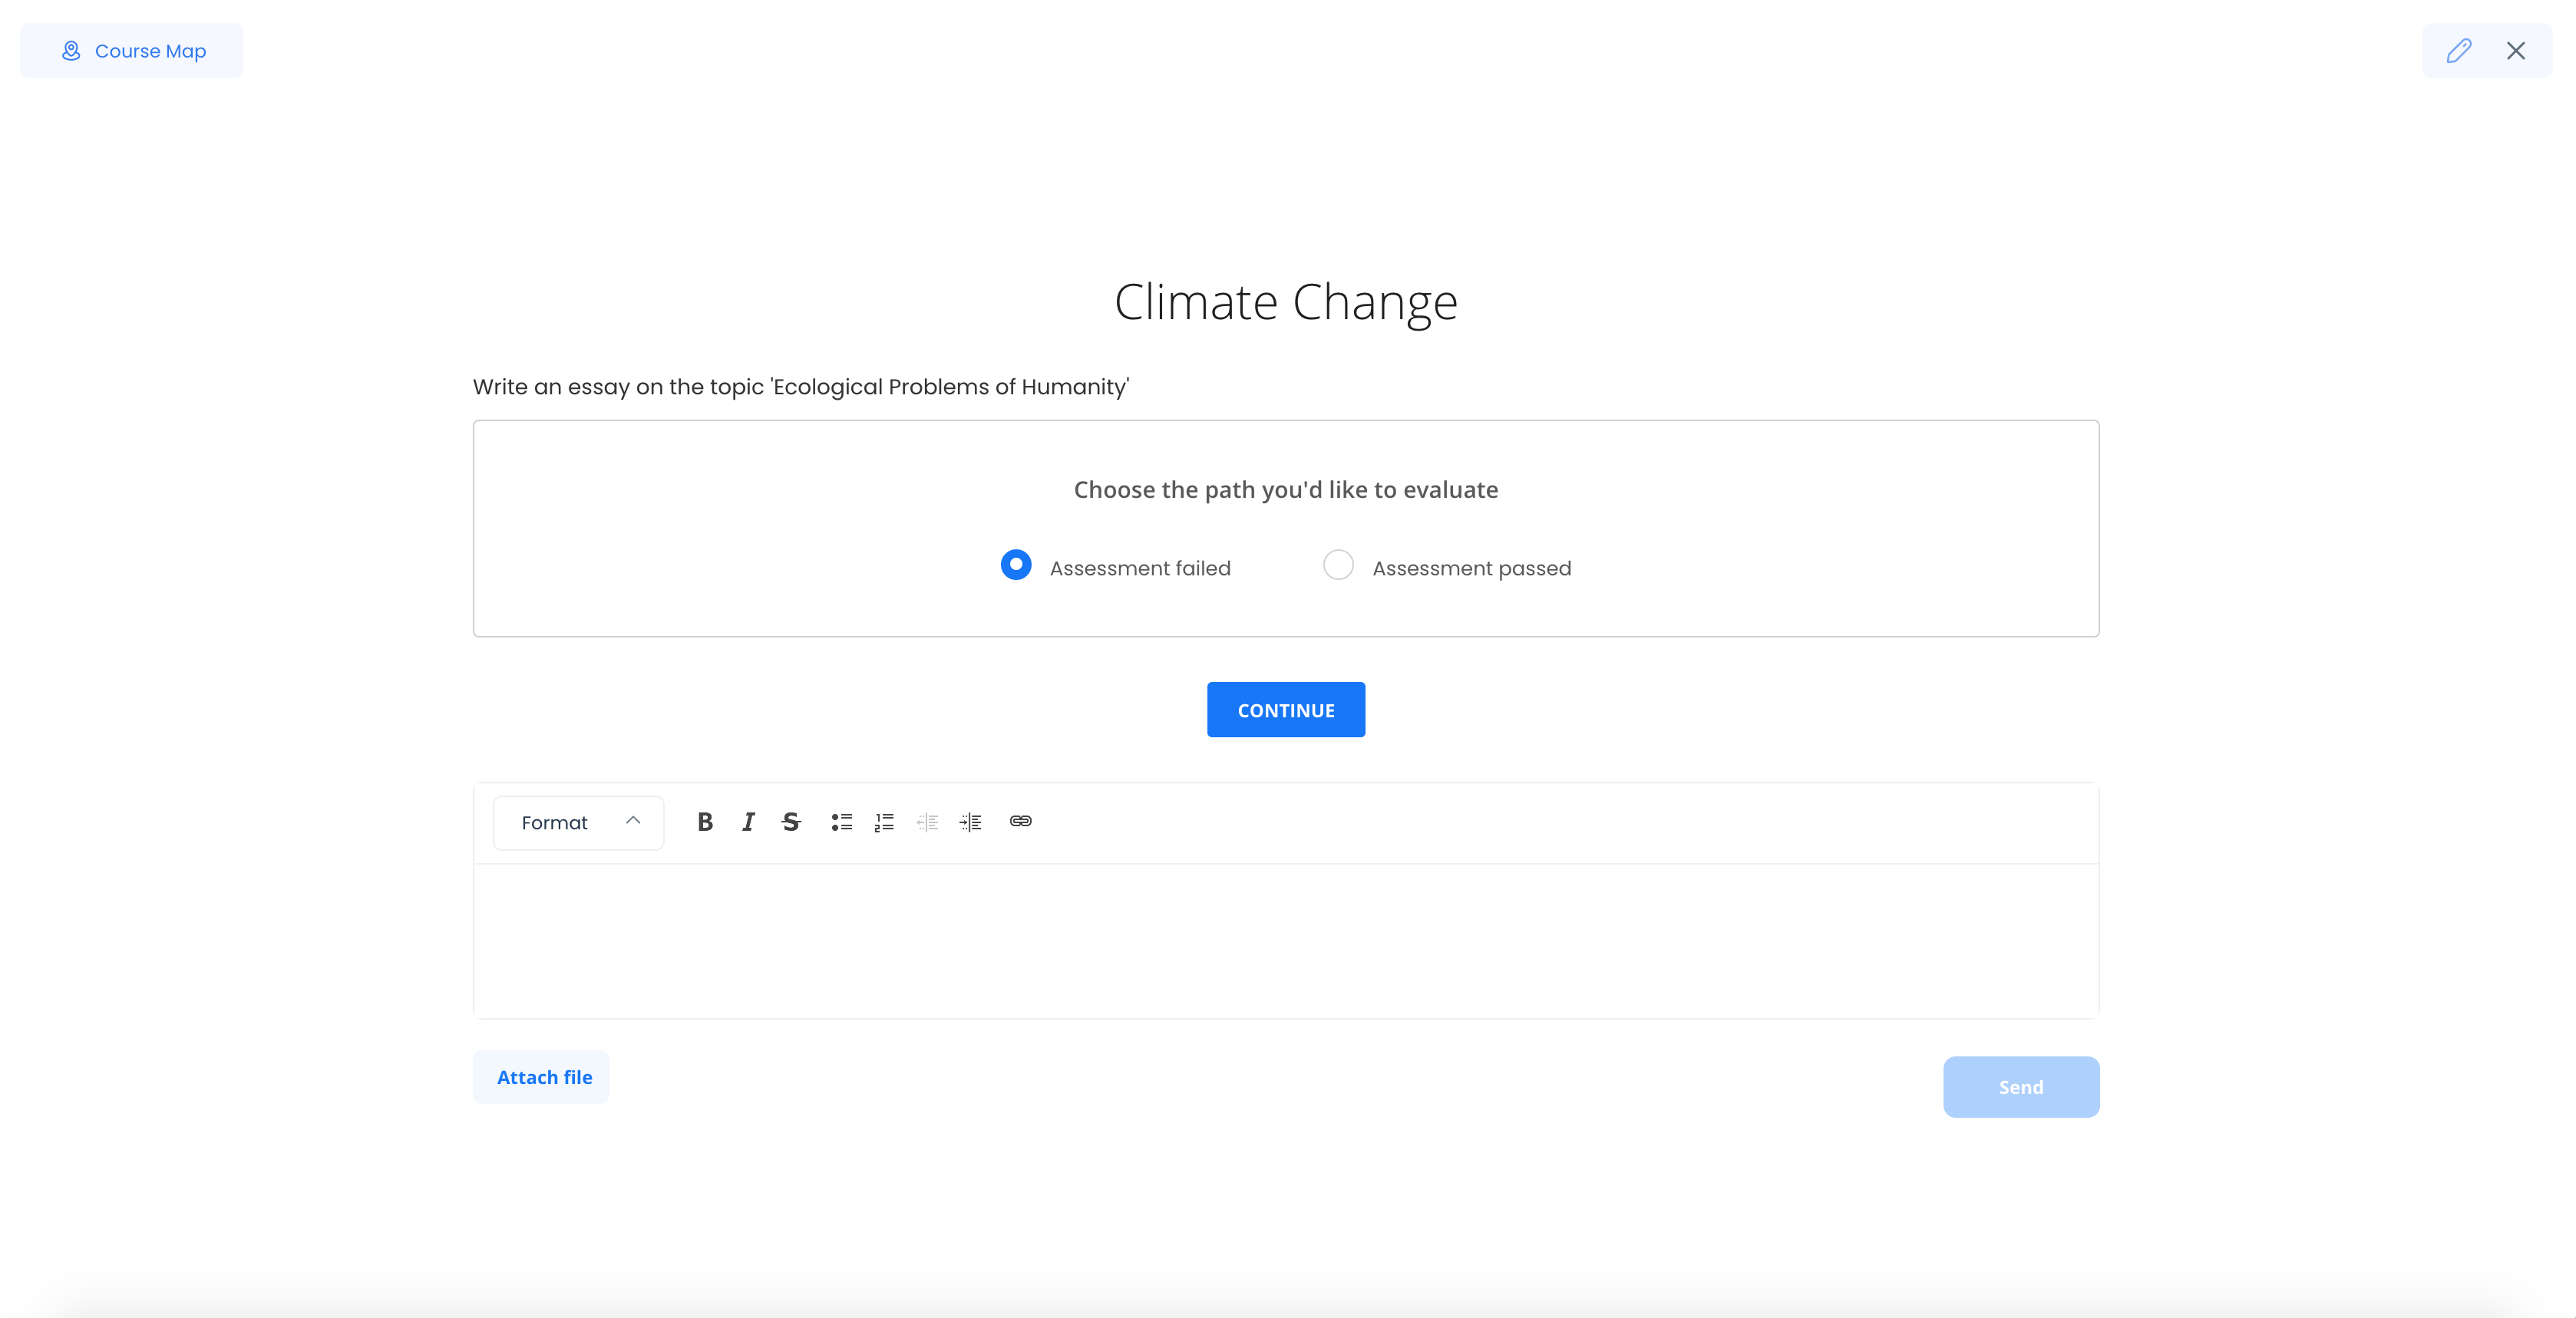Collapse the Format menu chevron

coord(633,822)
